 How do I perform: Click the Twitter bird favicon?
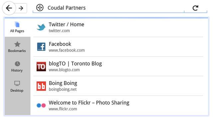click(x=41, y=27)
